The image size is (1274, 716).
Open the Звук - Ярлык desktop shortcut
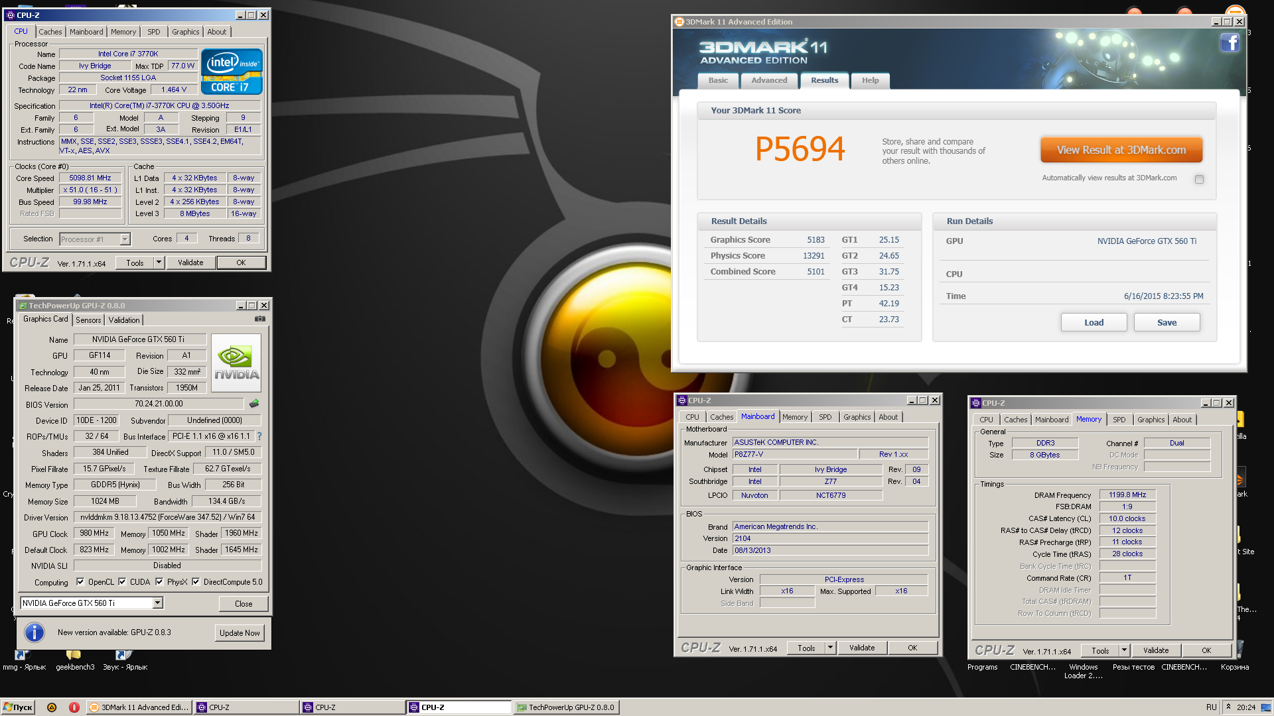(x=125, y=660)
